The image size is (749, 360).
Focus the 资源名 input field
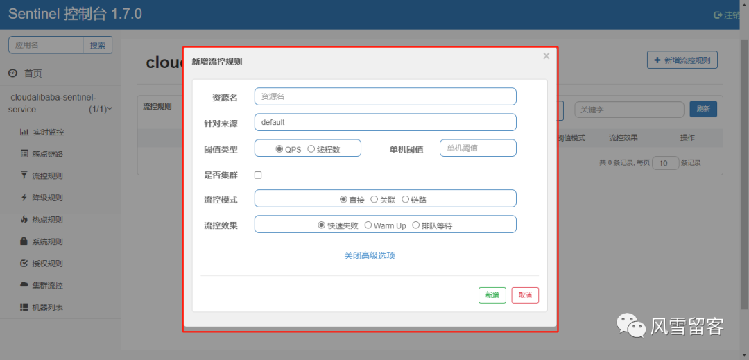pyautogui.click(x=385, y=96)
